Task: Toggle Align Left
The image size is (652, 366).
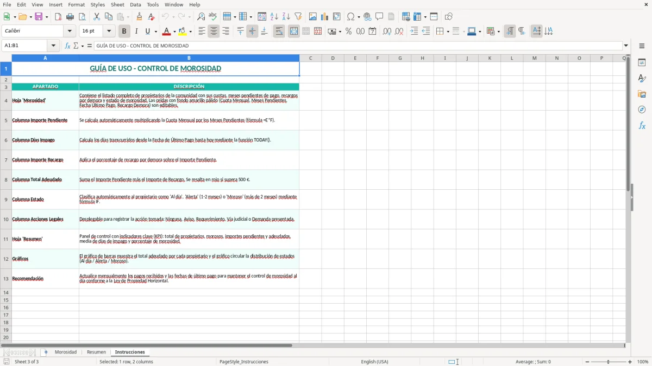Action: point(202,31)
